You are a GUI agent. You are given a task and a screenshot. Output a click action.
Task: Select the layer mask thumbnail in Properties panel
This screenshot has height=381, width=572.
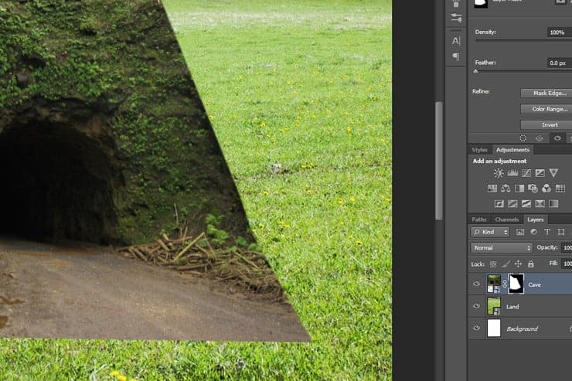coord(481,3)
